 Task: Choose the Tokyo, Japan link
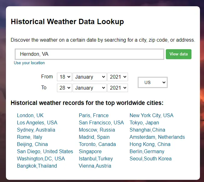click(144, 122)
